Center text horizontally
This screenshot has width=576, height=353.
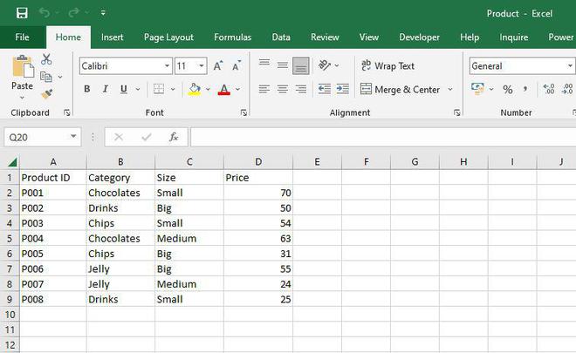tap(283, 89)
